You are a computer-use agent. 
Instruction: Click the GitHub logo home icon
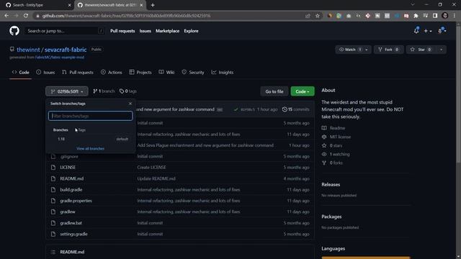14,31
